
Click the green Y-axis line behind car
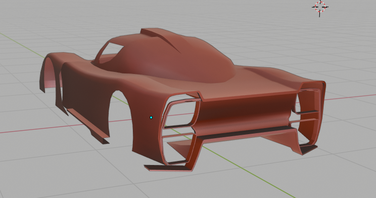tap(22, 45)
